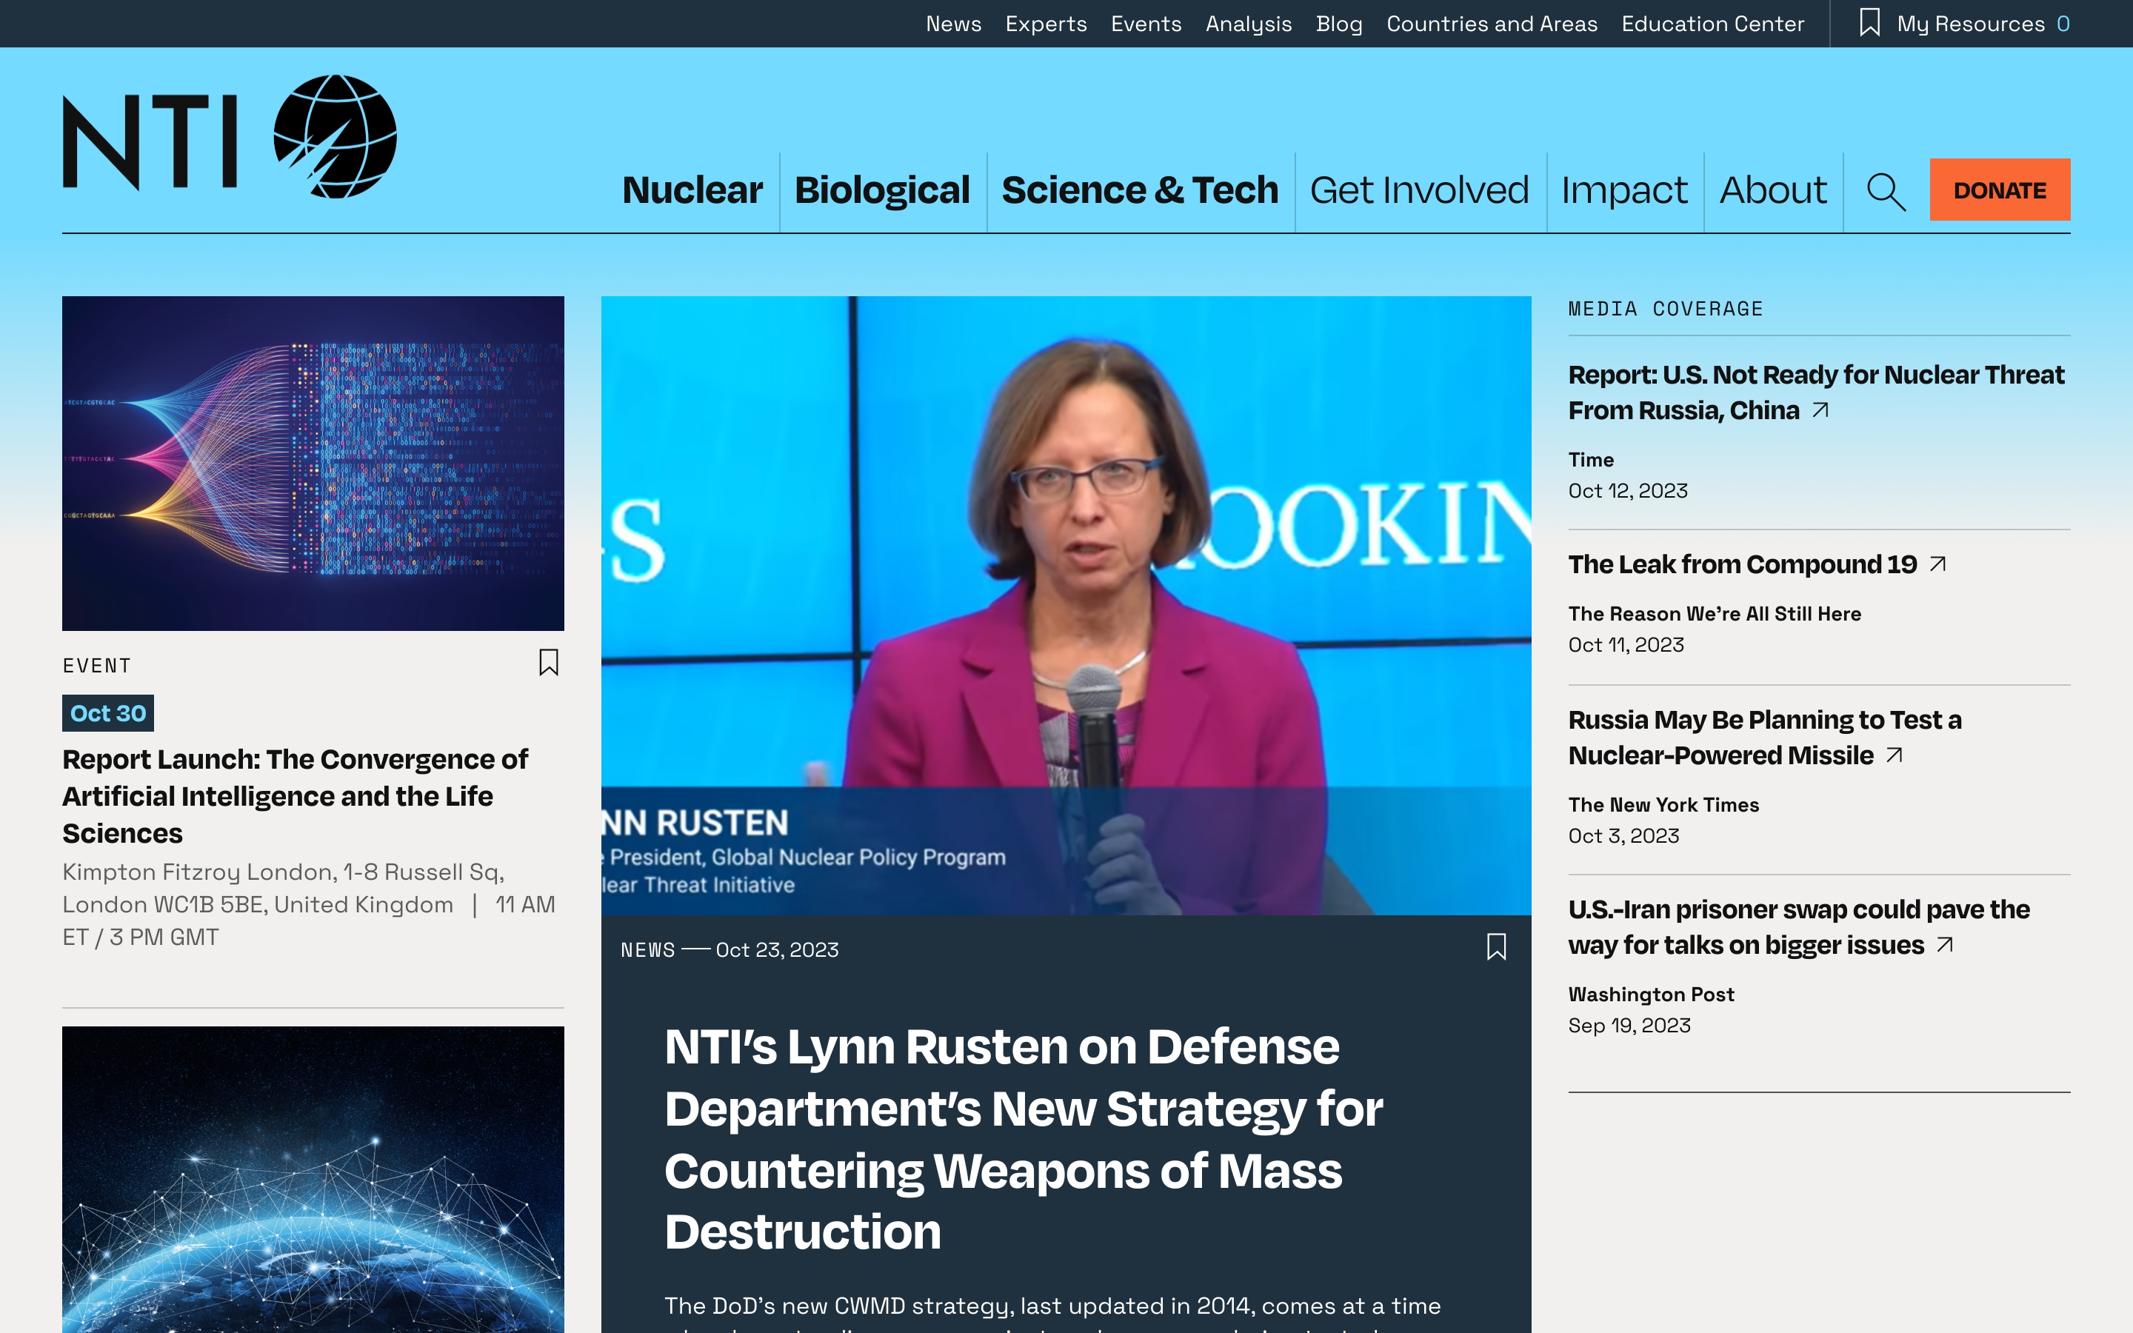Open the search magnifier icon

(x=1886, y=191)
